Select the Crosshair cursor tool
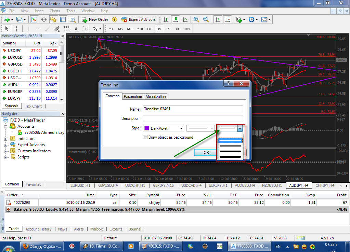This screenshot has height=252, width=350. (x=16, y=29)
